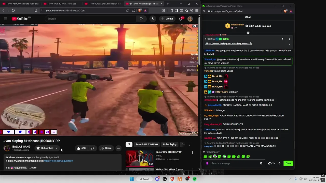The width and height of the screenshot is (326, 183).
Task: Open BALLAS GANG channel name
Action: point(21,147)
